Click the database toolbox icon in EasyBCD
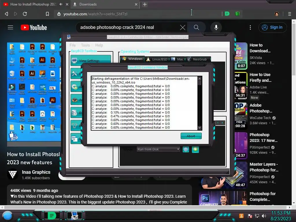 click(x=74, y=113)
